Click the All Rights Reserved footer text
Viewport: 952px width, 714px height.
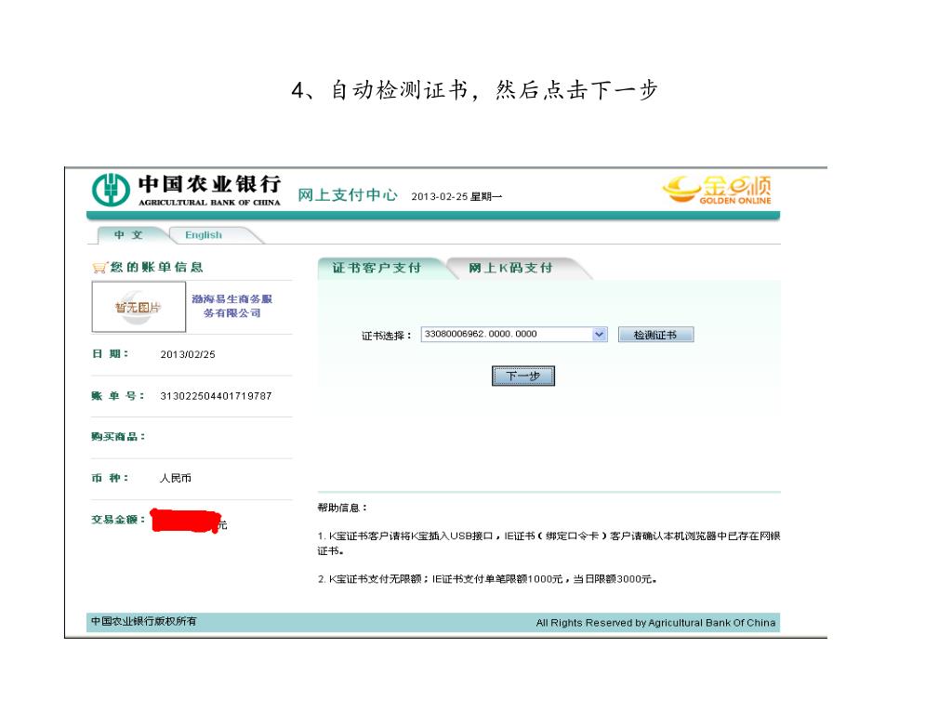[655, 623]
